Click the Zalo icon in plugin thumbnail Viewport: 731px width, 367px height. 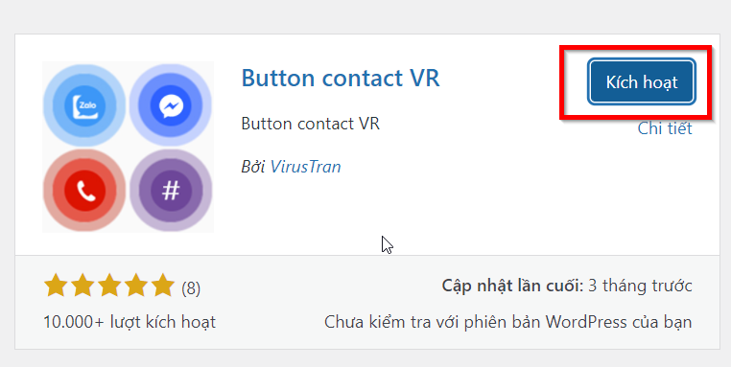click(84, 105)
